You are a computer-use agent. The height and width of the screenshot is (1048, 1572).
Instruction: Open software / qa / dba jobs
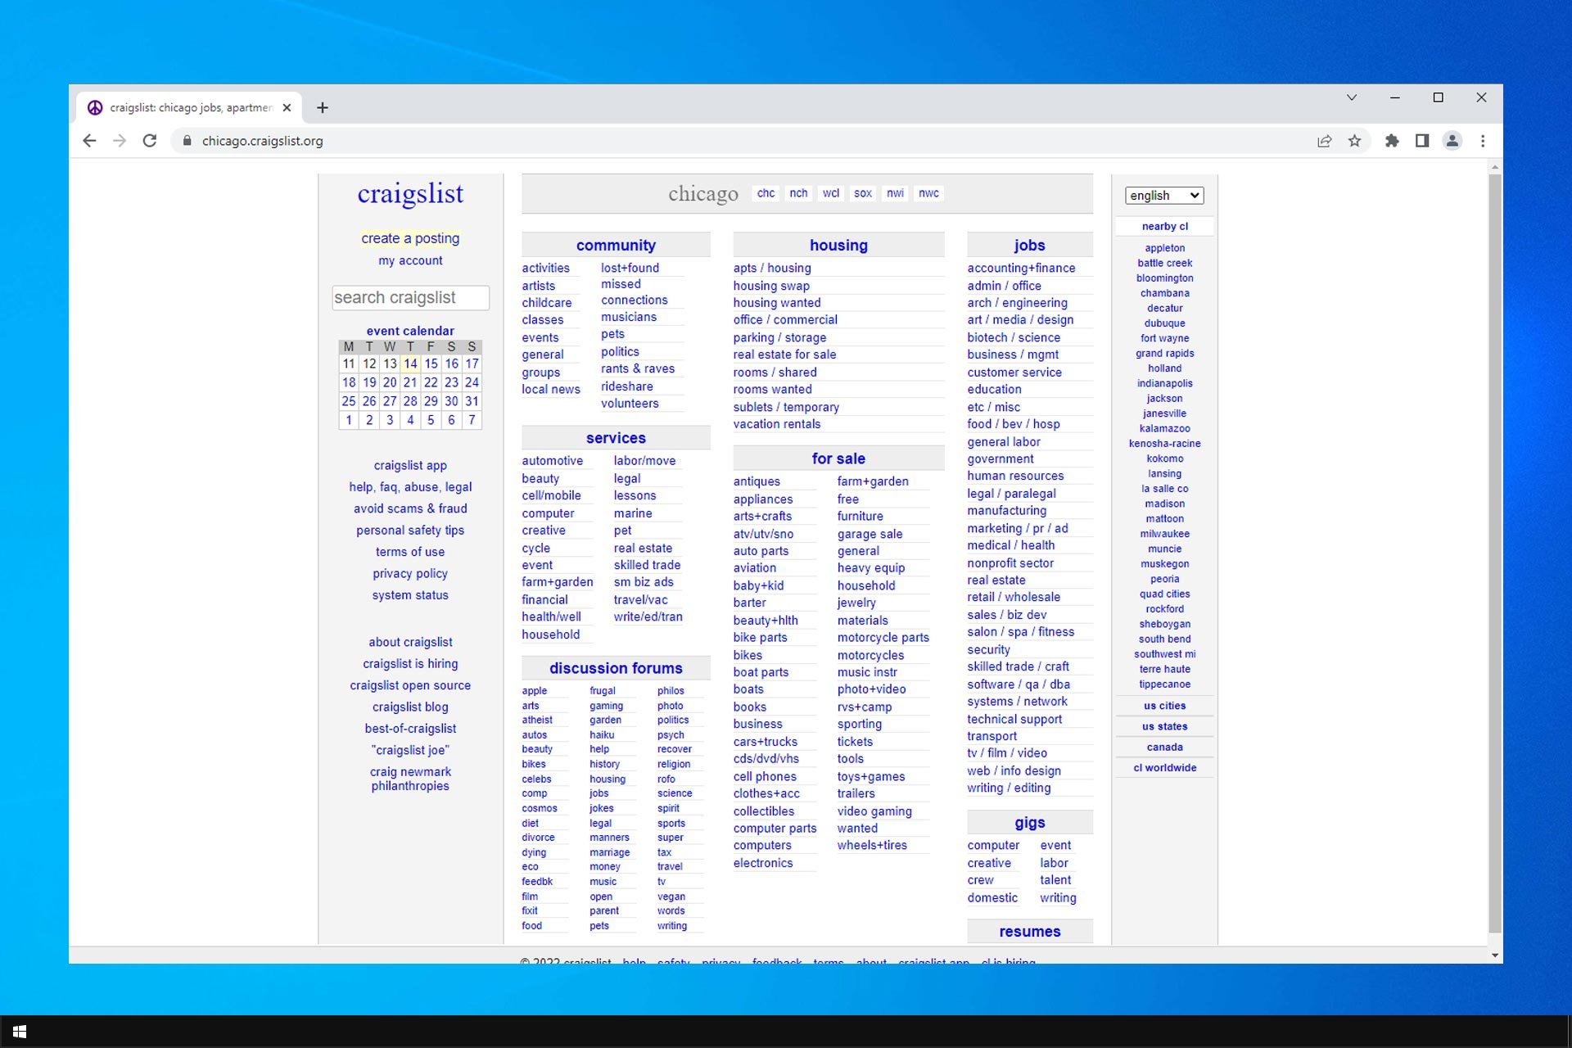[1019, 684]
